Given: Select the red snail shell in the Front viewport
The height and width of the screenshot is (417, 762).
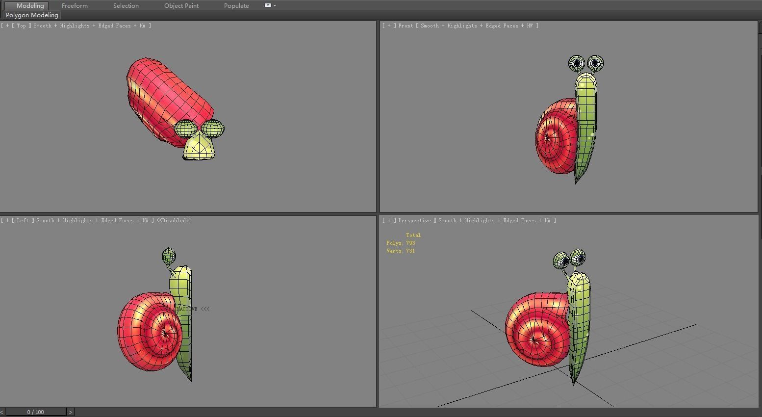Looking at the screenshot, I should coord(555,137).
